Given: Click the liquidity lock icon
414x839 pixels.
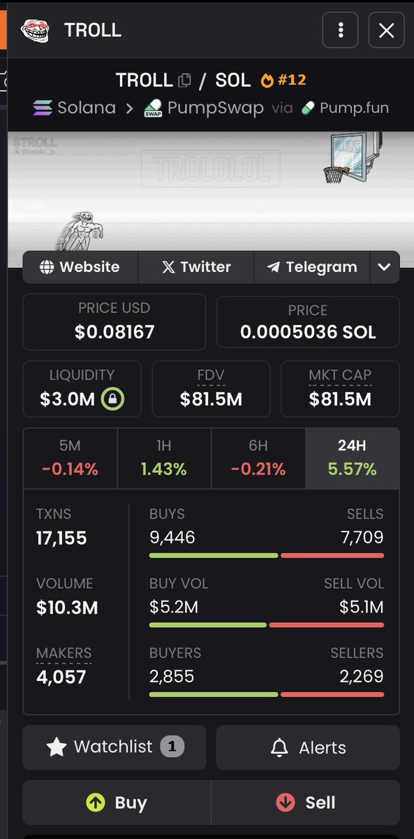Looking at the screenshot, I should tap(113, 399).
